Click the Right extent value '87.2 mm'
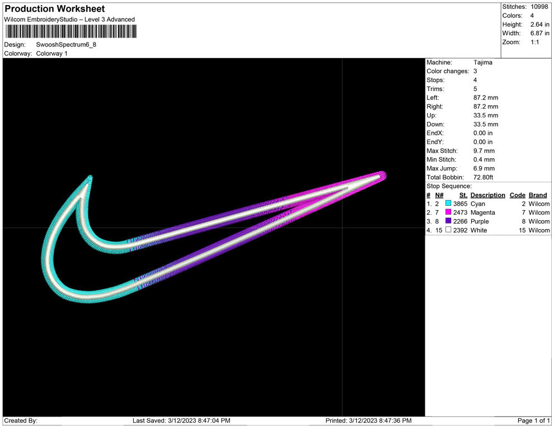The height and width of the screenshot is (426, 554). tap(486, 107)
